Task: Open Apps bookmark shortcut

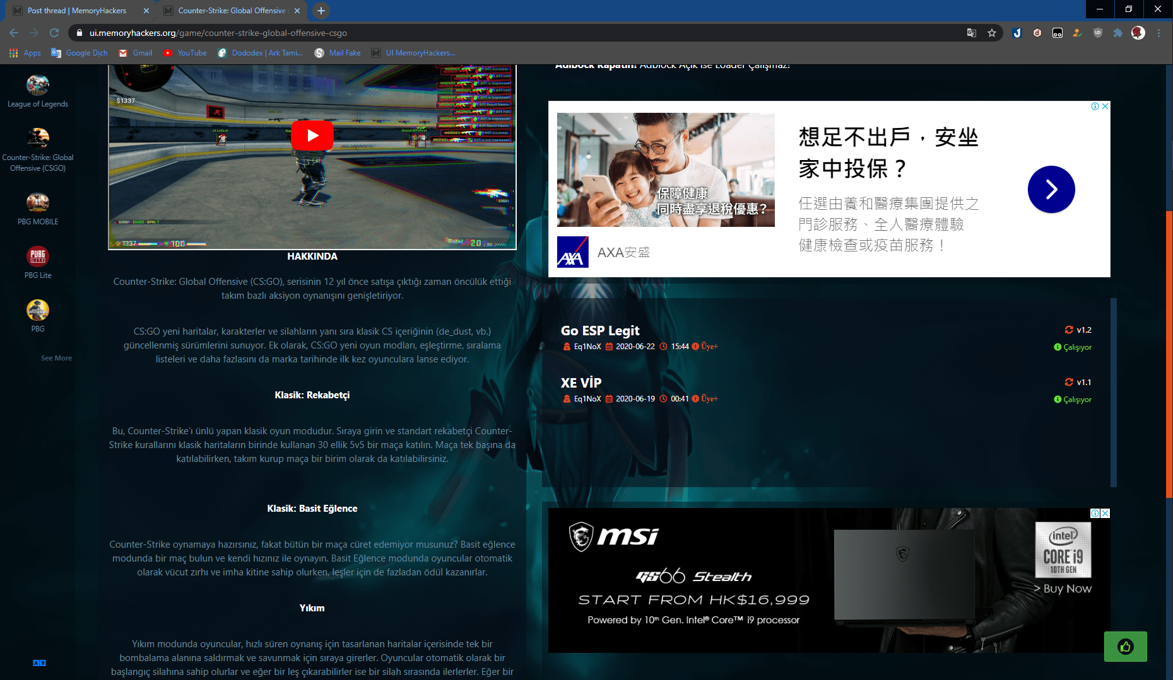Action: click(x=25, y=53)
